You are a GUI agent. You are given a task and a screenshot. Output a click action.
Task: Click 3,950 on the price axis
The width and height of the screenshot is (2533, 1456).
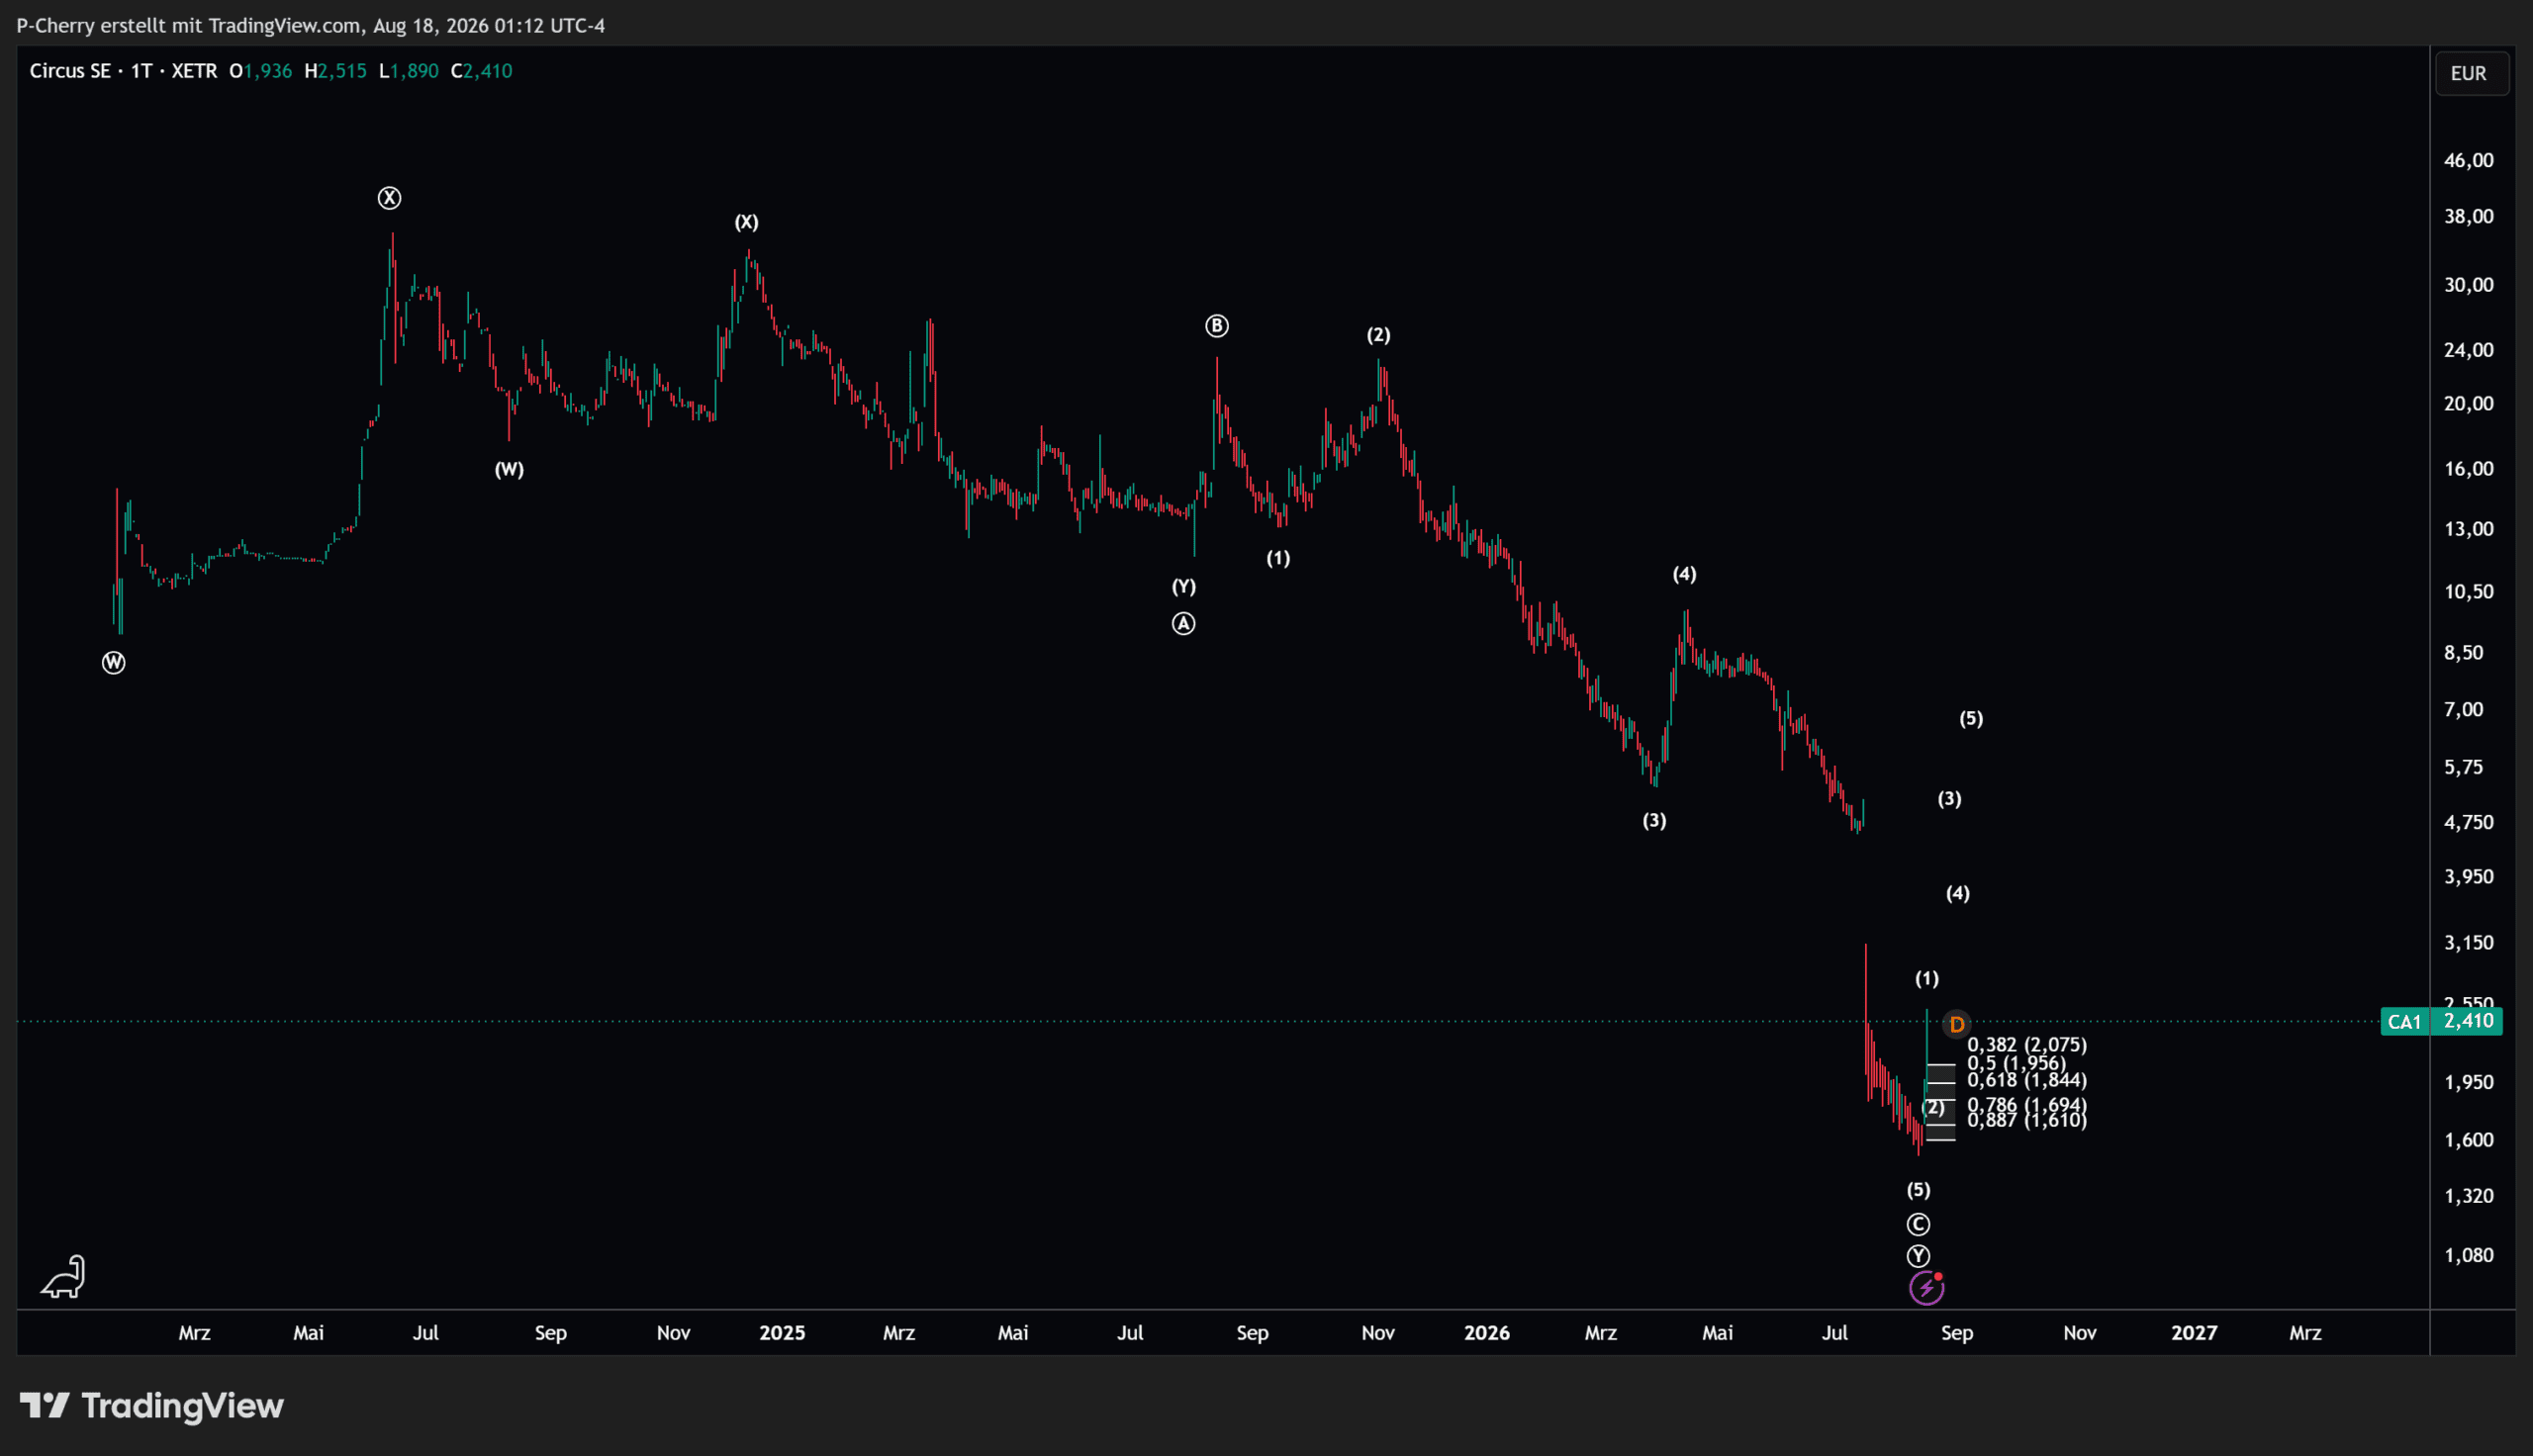tap(2468, 877)
